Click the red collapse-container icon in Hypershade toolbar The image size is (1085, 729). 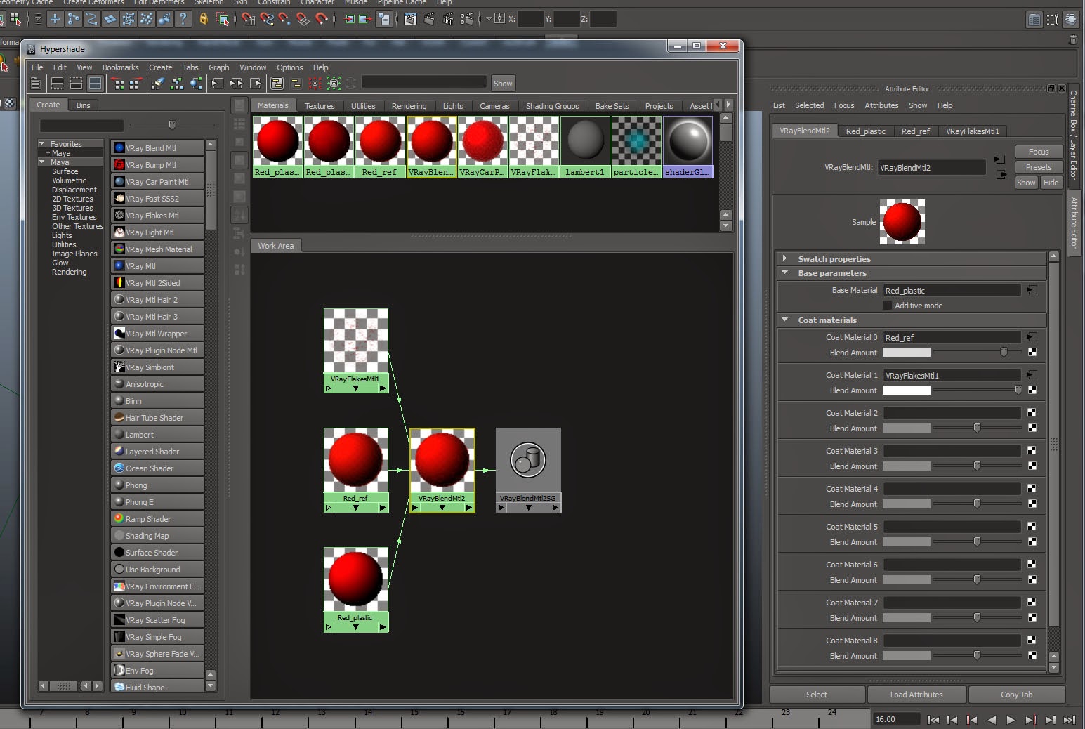pos(315,84)
